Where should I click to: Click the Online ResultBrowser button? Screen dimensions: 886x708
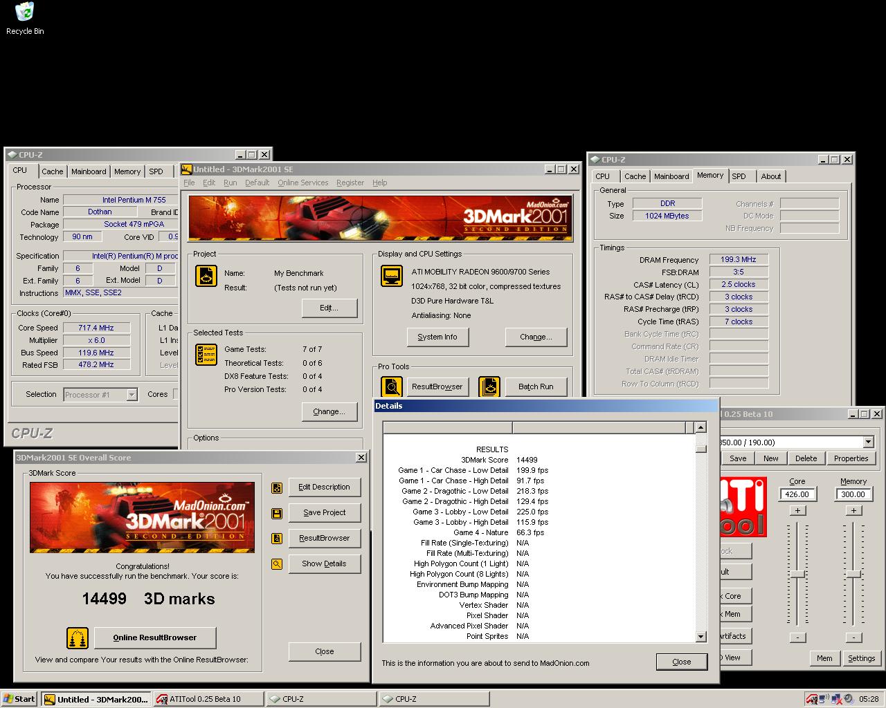pyautogui.click(x=155, y=637)
